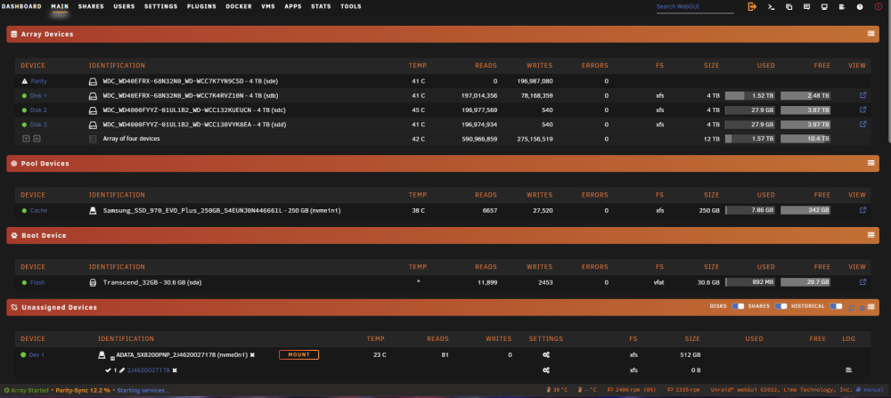The width and height of the screenshot is (891, 398).
Task: Click the red alert notifications icon
Action: click(x=878, y=7)
